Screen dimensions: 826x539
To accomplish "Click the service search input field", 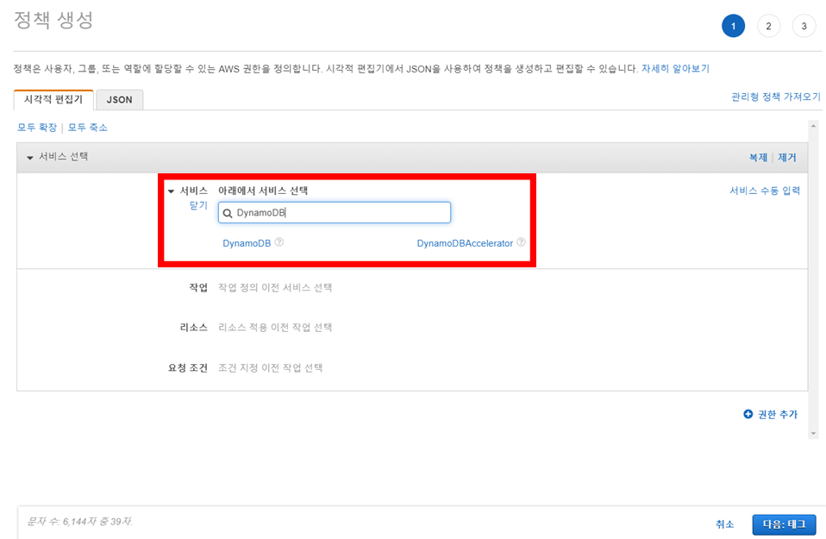I will (x=335, y=212).
